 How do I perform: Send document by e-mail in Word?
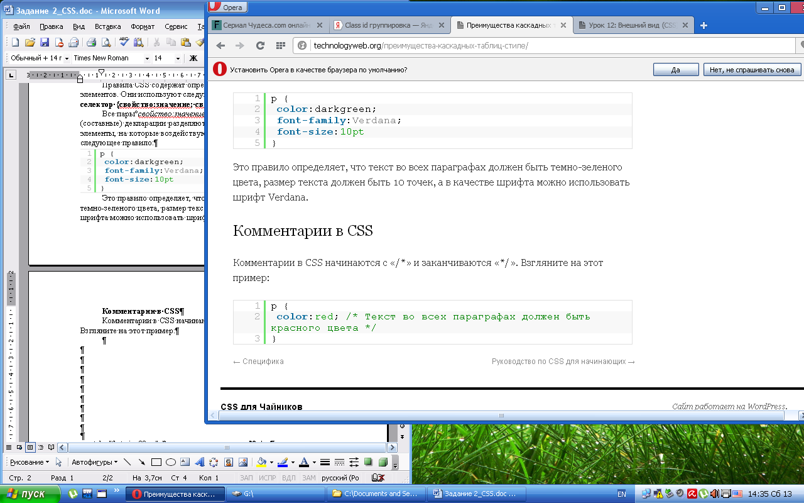click(x=73, y=43)
